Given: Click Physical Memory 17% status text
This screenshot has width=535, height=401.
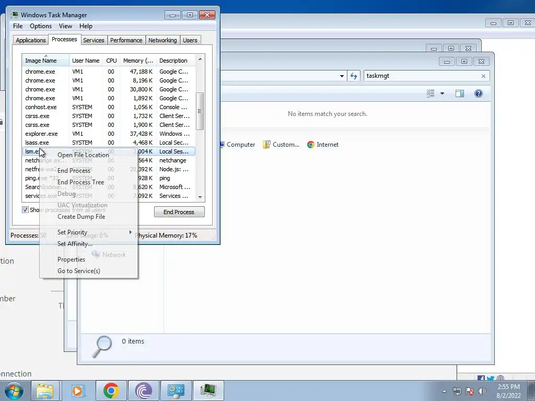Looking at the screenshot, I should 166,235.
